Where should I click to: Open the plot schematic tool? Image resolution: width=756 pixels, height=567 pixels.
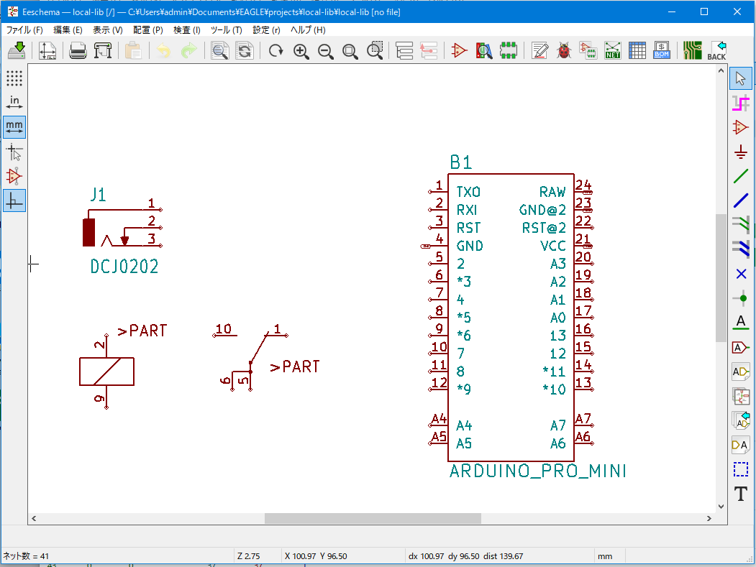(x=103, y=50)
